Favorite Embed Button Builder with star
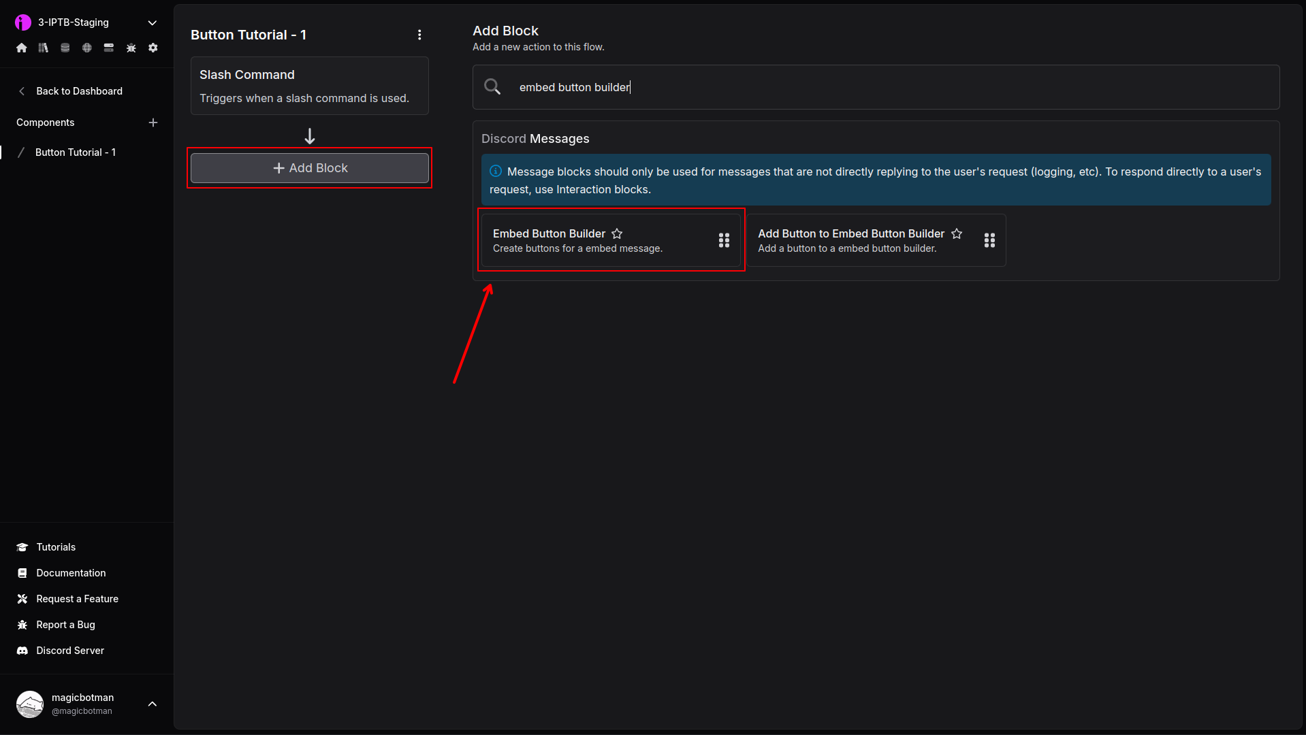Image resolution: width=1306 pixels, height=735 pixels. tap(617, 233)
